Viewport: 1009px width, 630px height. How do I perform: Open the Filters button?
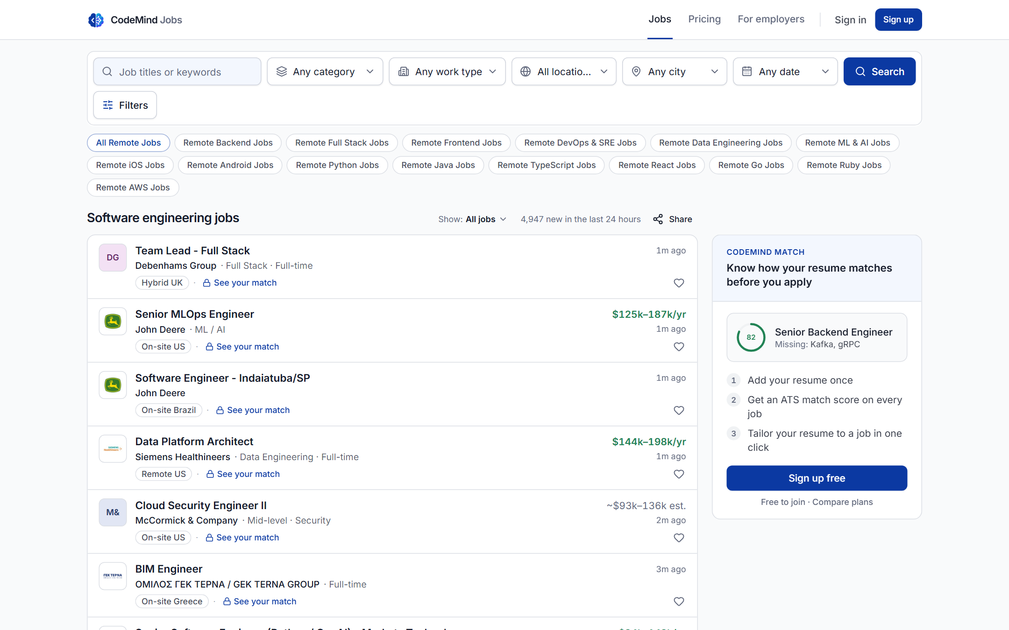tap(125, 105)
